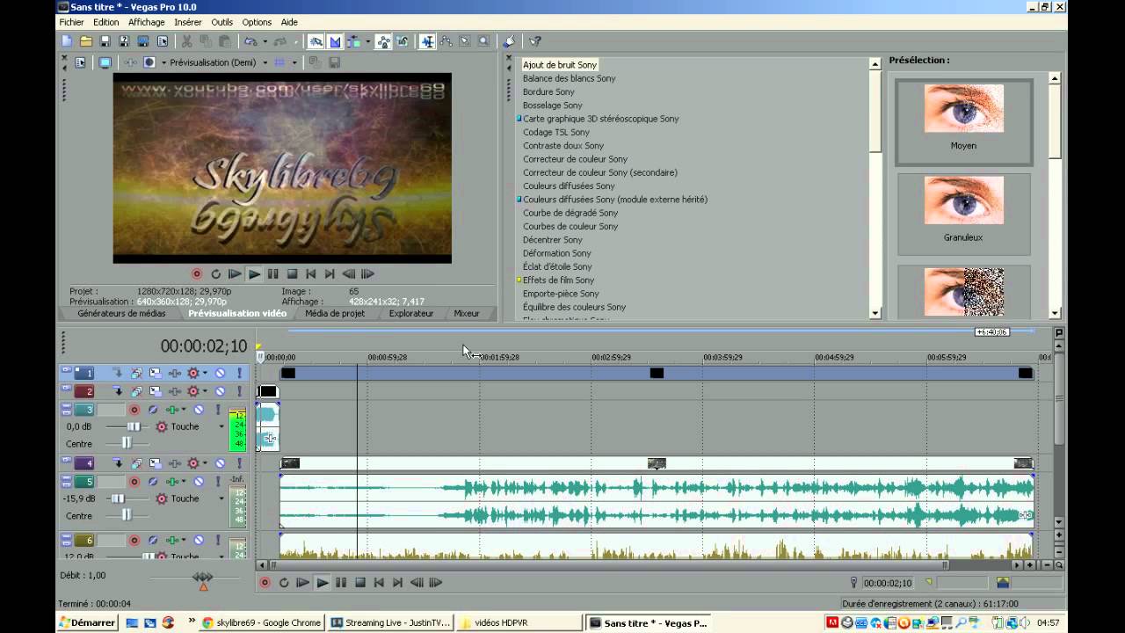Open track FX on audio track 3
Image resolution: width=1125 pixels, height=633 pixels.
[172, 410]
